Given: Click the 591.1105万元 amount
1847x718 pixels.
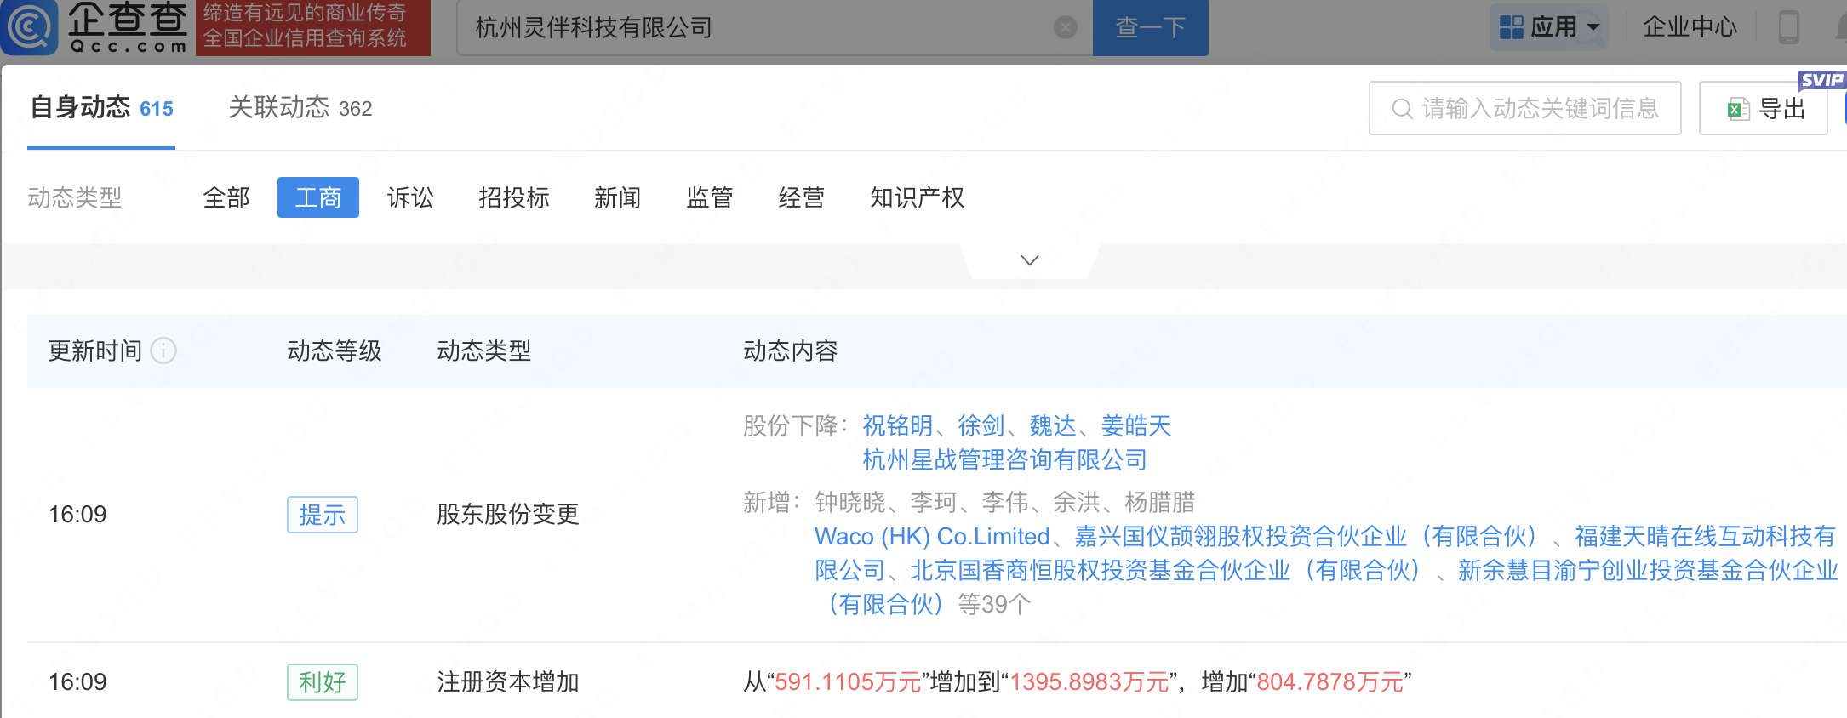Looking at the screenshot, I should click(848, 682).
